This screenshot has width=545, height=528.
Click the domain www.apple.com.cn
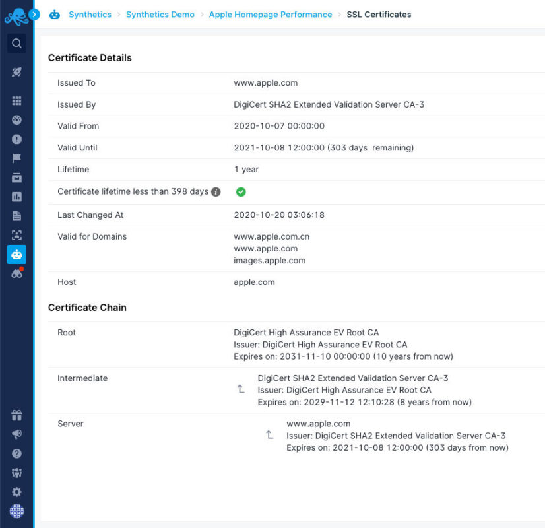coord(271,237)
